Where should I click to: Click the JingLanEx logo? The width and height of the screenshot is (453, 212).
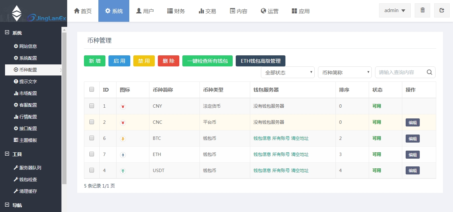(34, 13)
